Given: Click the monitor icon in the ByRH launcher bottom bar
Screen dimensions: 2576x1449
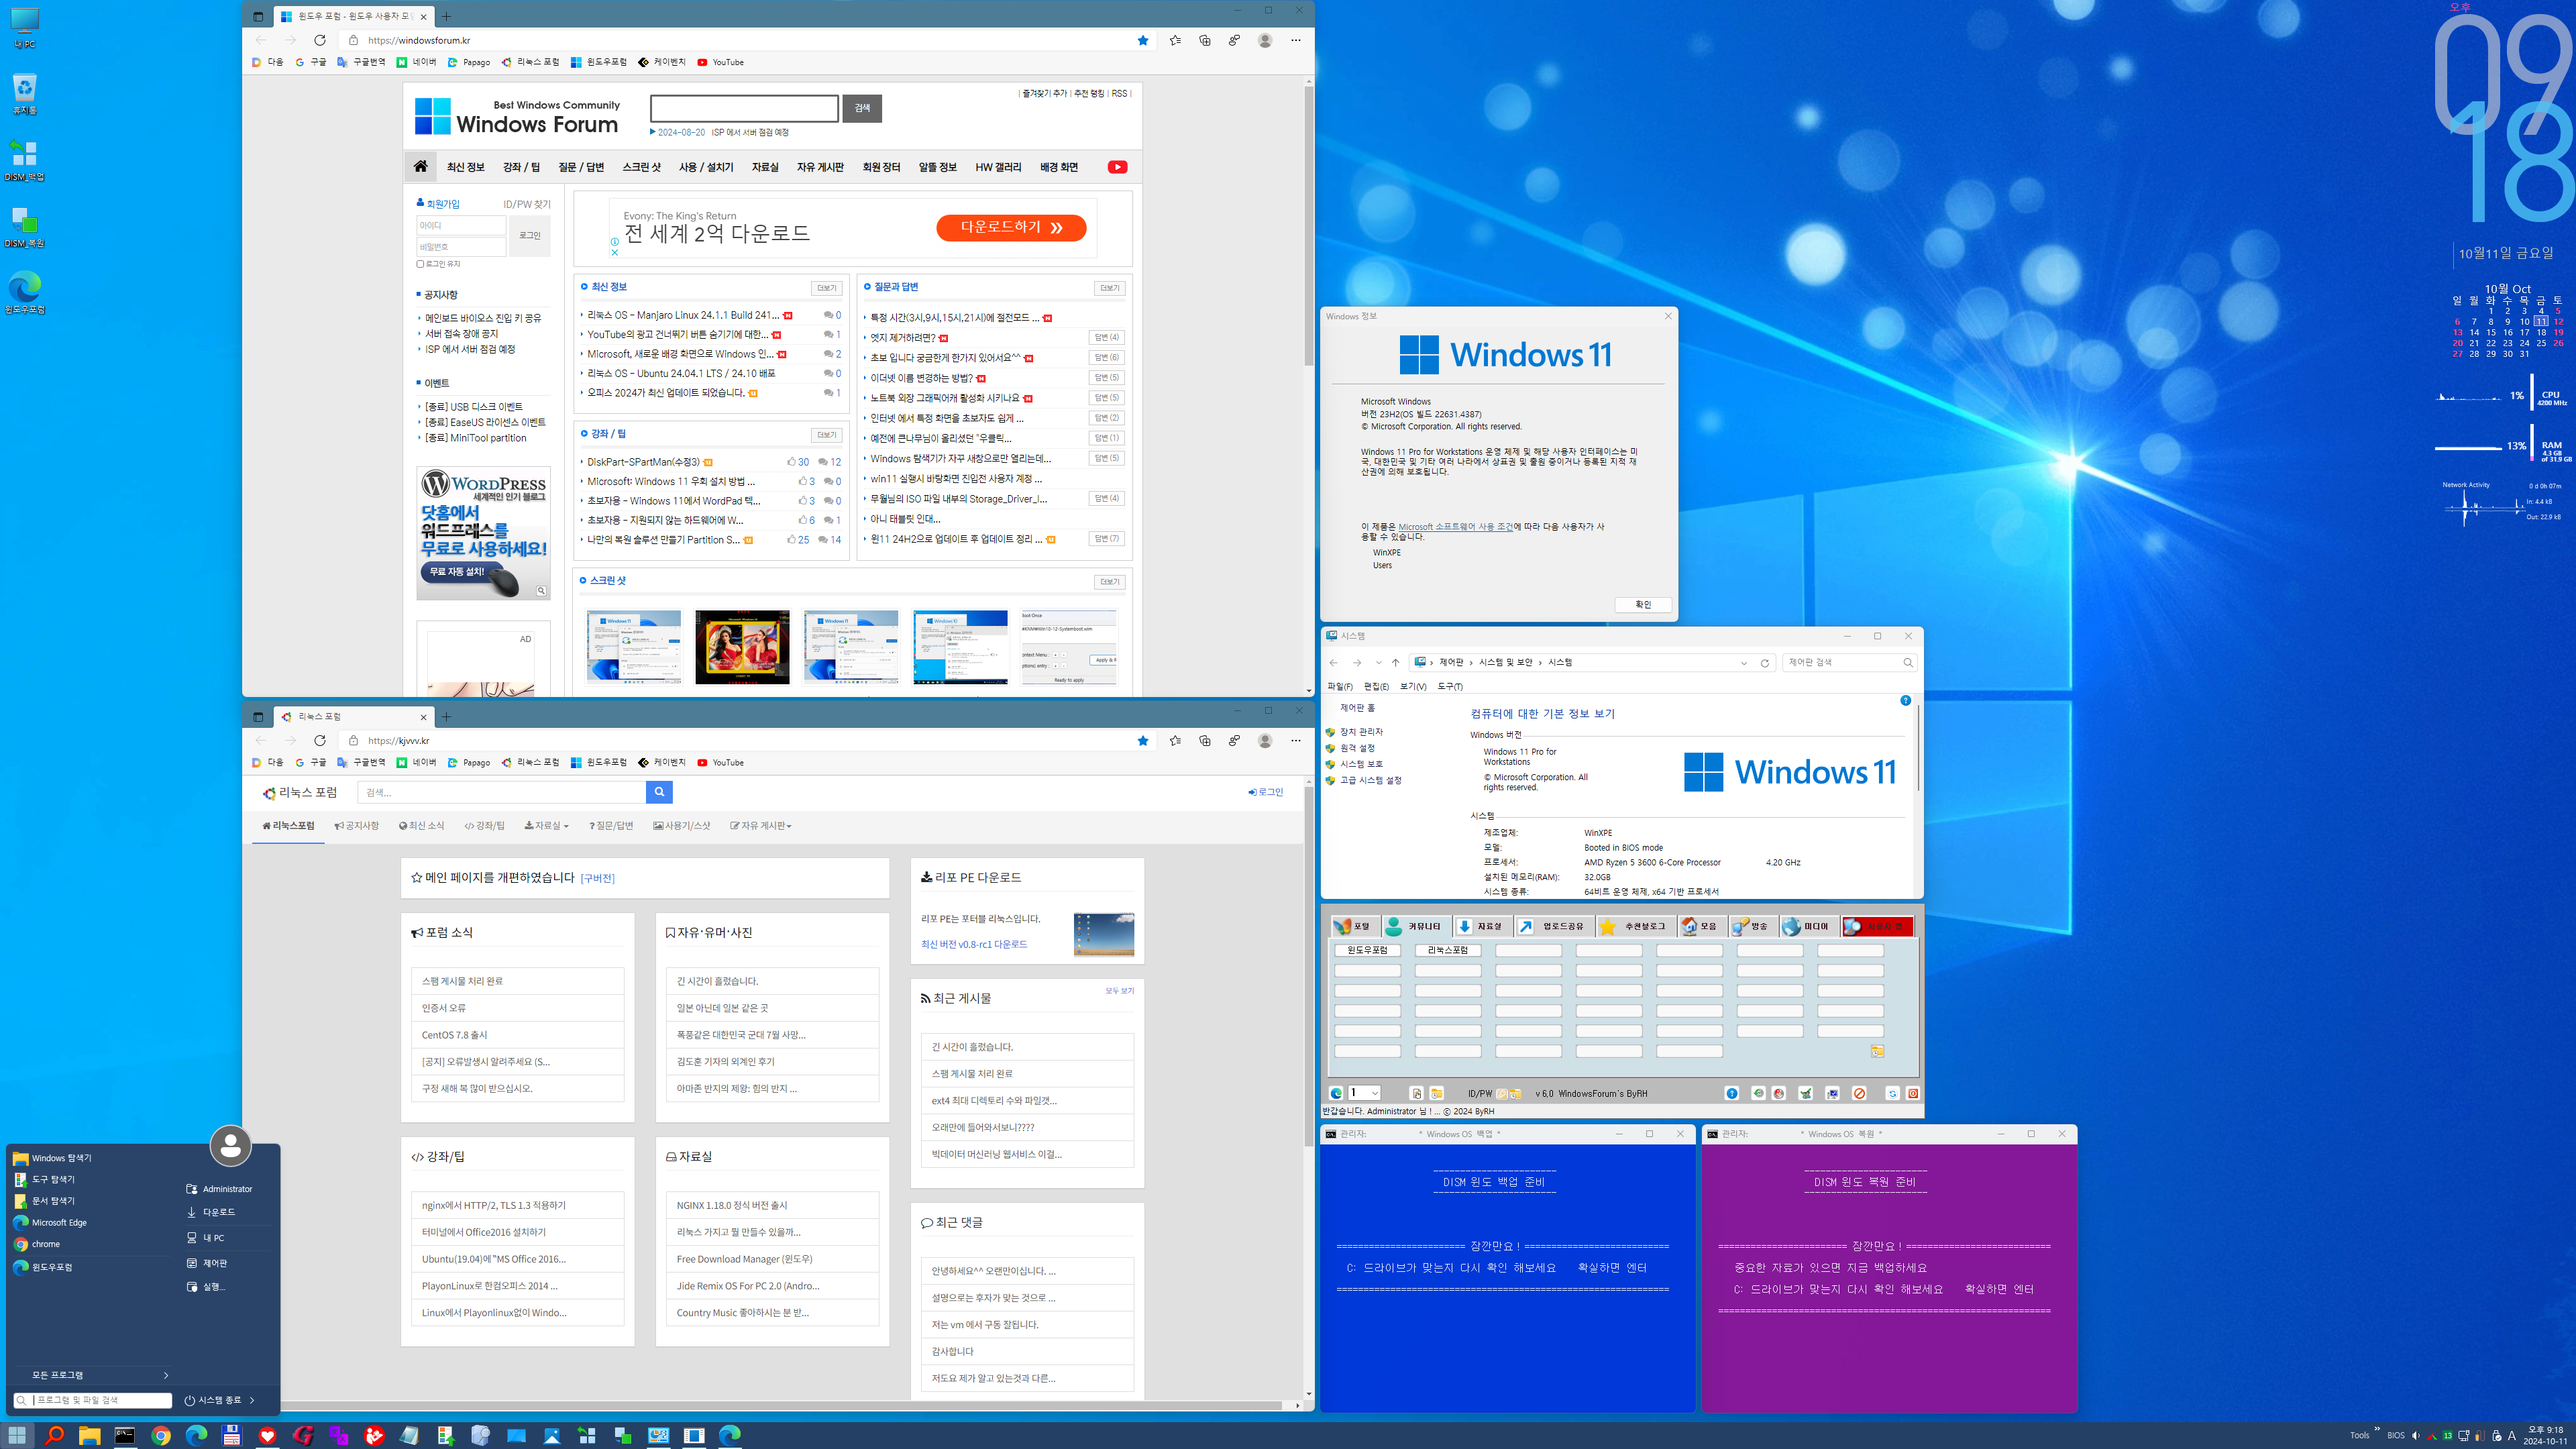Looking at the screenshot, I should (1832, 1093).
